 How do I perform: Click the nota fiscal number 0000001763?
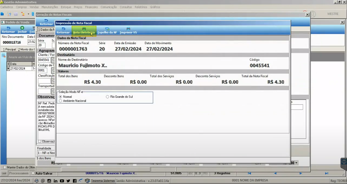73,49
